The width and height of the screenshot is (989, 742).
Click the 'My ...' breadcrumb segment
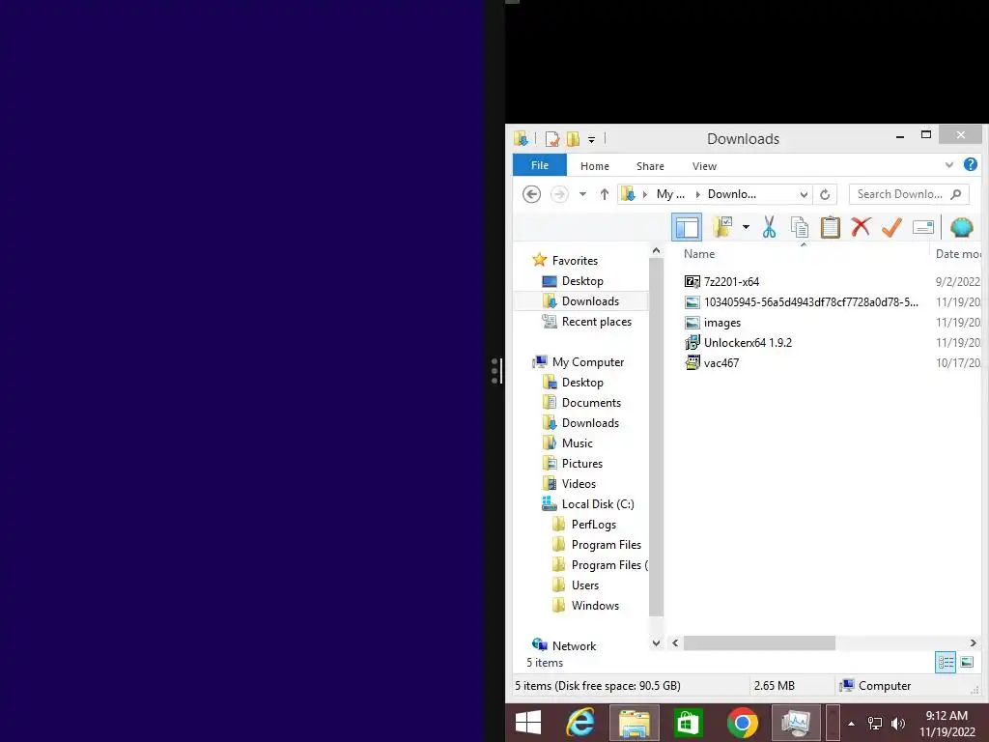tap(670, 194)
